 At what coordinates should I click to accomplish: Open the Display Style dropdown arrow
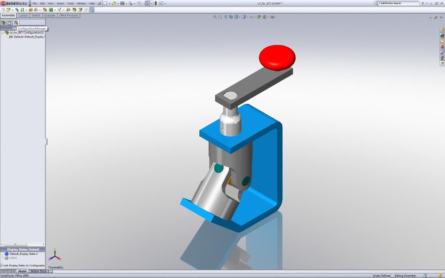[247, 17]
